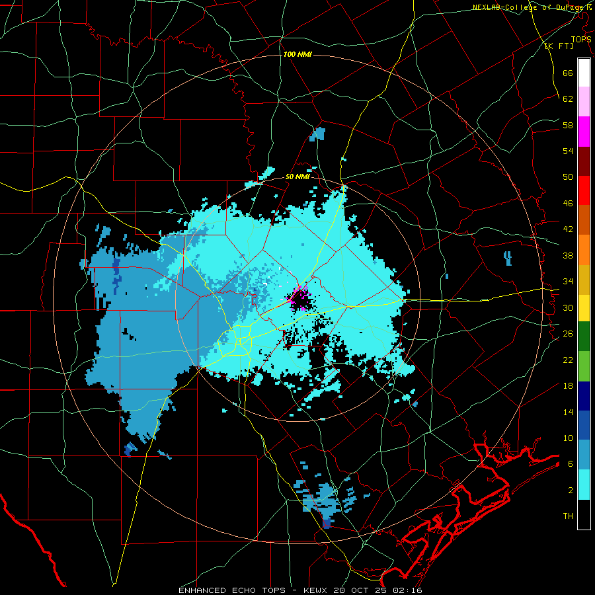This screenshot has height=595, width=595.
Task: Click the ENHANCED ECHO TOPS product title
Action: pyautogui.click(x=232, y=590)
